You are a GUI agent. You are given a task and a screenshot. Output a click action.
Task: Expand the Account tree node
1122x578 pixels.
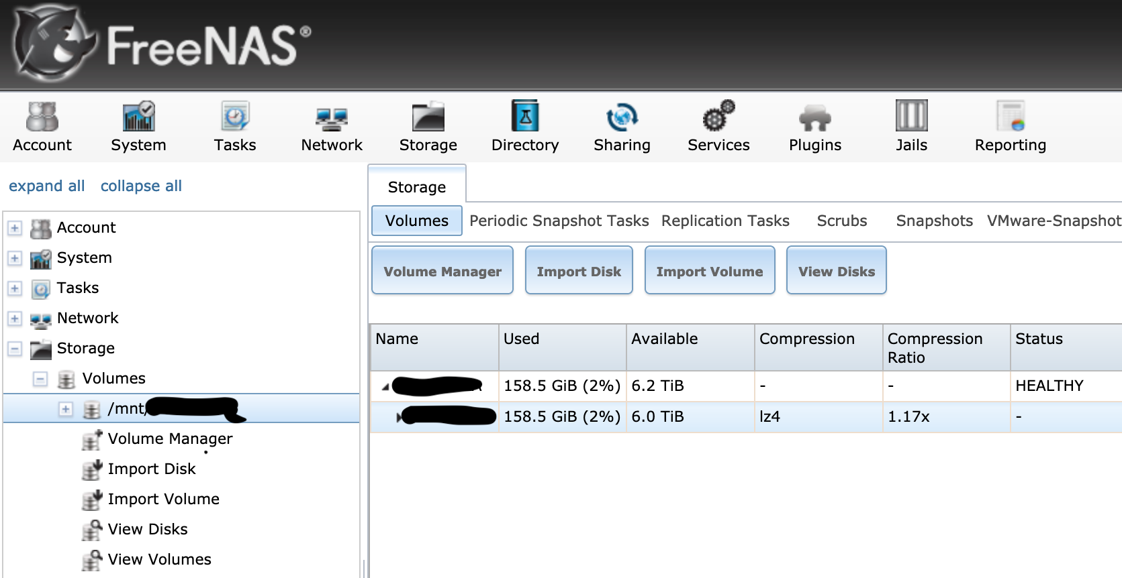(15, 228)
